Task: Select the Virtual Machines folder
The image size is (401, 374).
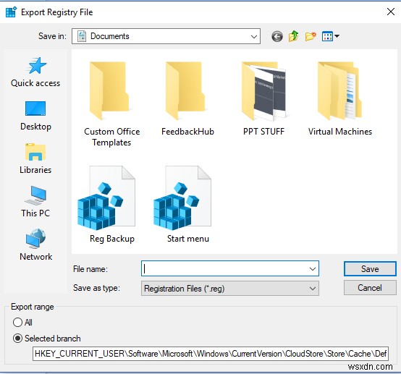Action: point(340,98)
